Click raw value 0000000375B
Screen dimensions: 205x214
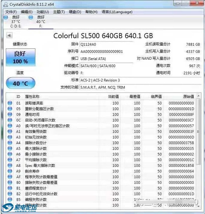click(x=181, y=143)
